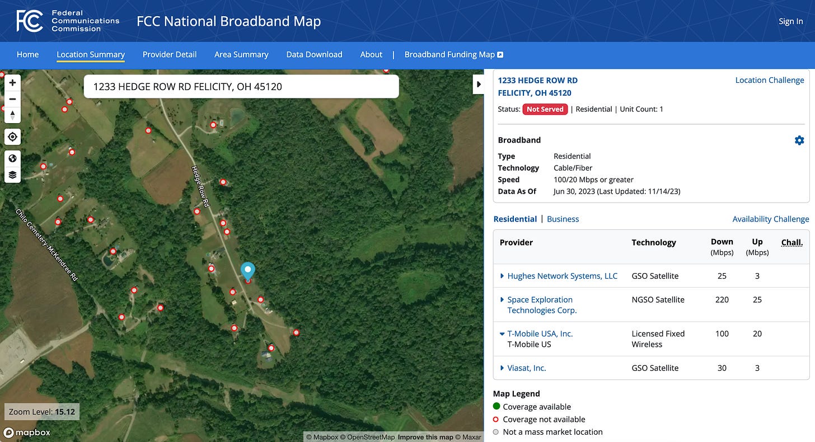Screen dimensions: 815x442
Task: Click the FCC logo in header
Action: click(30, 21)
